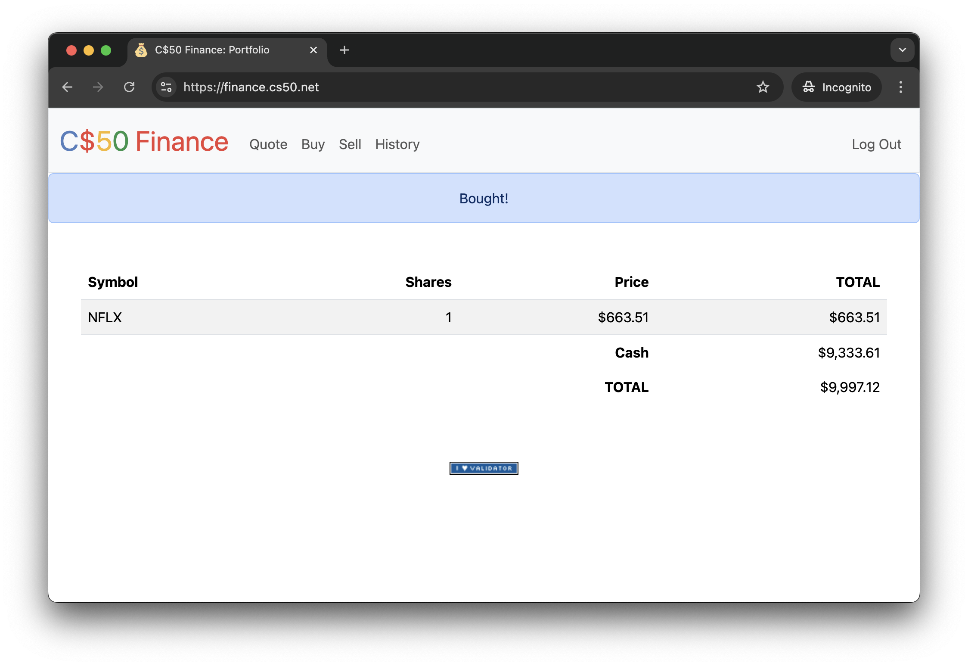This screenshot has width=968, height=666.
Task: Click the money bag favicon on the tab
Action: 141,50
